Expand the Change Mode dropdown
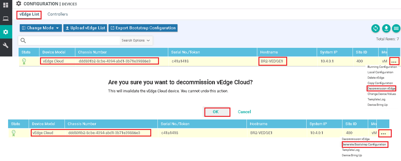 pyautogui.click(x=41, y=28)
